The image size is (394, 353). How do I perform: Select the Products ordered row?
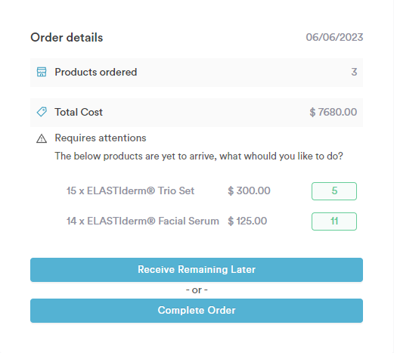click(x=197, y=73)
